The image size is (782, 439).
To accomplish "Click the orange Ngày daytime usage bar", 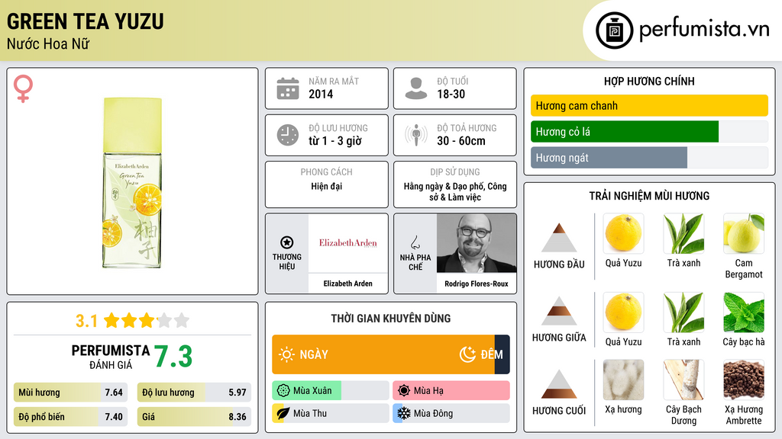I will pyautogui.click(x=383, y=354).
